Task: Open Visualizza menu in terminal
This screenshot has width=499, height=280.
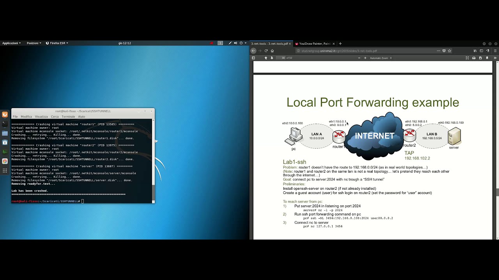Action: click(x=41, y=117)
